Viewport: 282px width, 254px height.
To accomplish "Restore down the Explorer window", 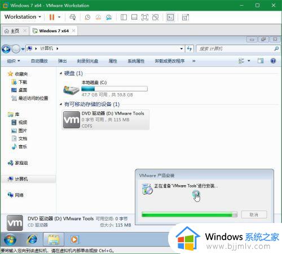I will (x=263, y=40).
